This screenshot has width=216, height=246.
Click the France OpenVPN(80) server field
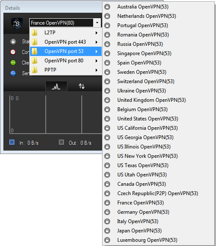pos(61,23)
